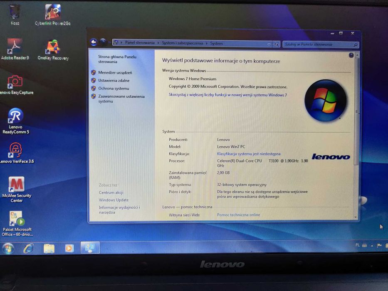
Task: Open Lenovo EasyCapture desktop shortcut
Action: 16,85
